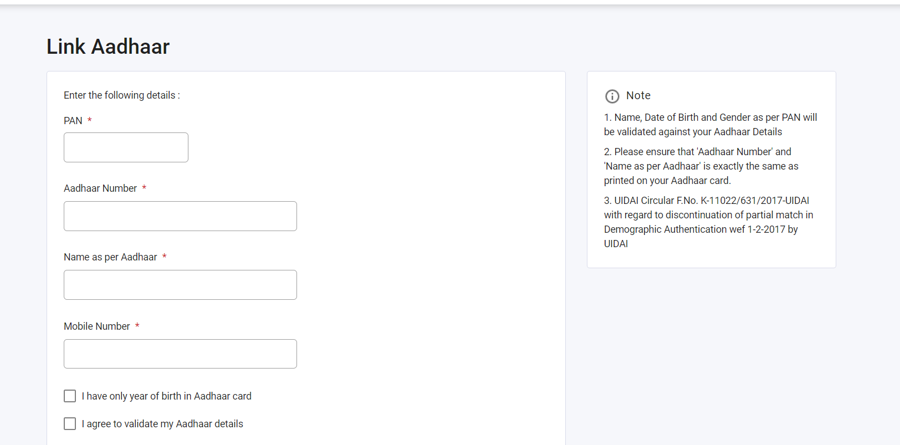Click the PAN field label
900x445 pixels.
[73, 121]
